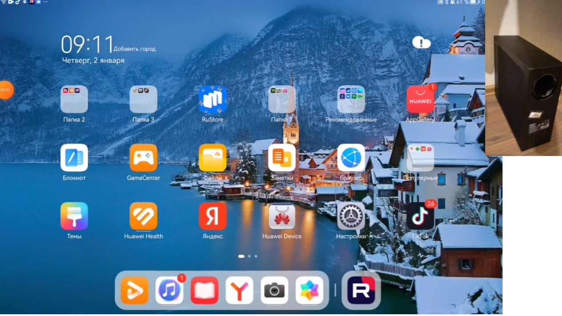Open the Популярные folder
Screen dimensions: 562x316
click(x=420, y=158)
